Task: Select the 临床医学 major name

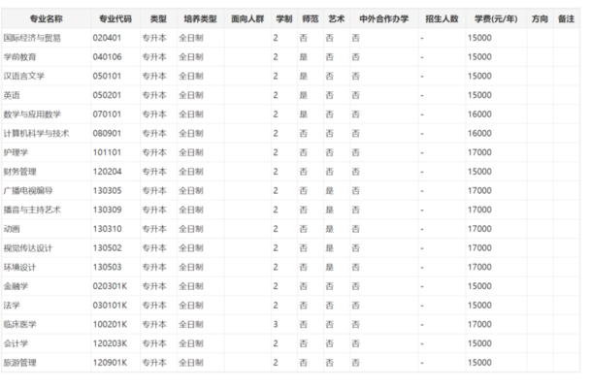Action: (x=20, y=325)
